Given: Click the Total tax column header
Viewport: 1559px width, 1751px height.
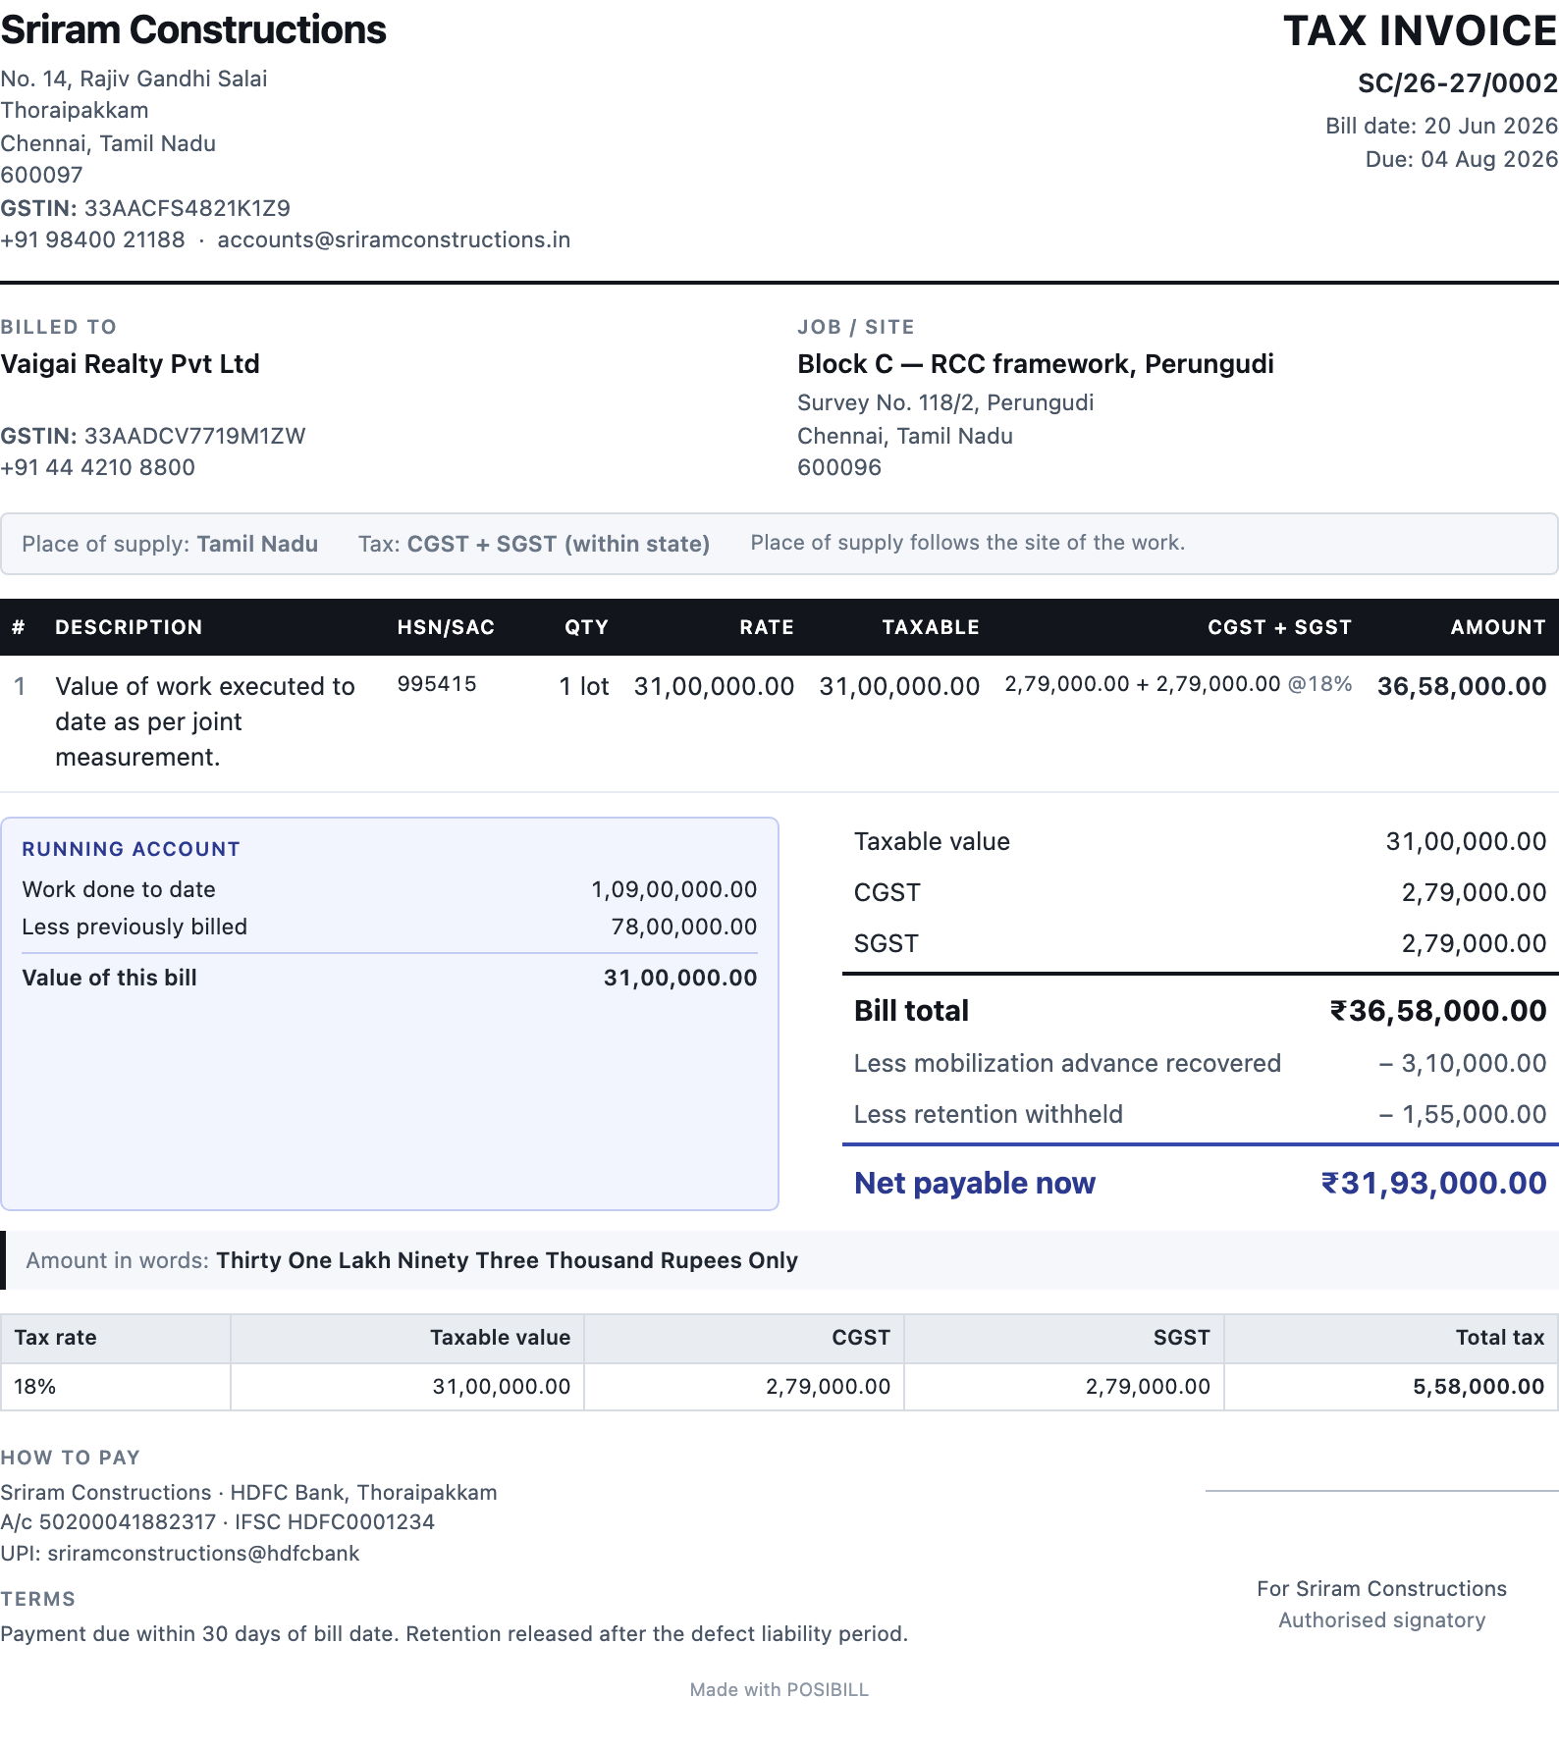Looking at the screenshot, I should click(x=1500, y=1337).
